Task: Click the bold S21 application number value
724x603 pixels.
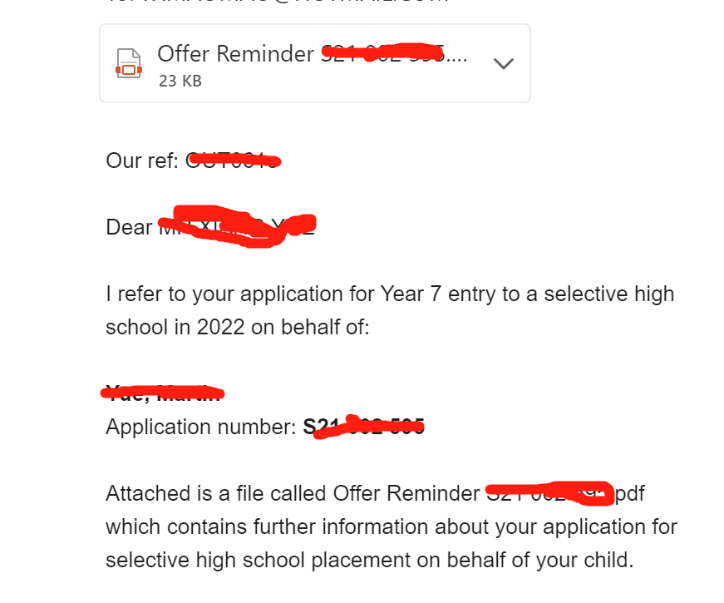Action: pyautogui.click(x=363, y=427)
